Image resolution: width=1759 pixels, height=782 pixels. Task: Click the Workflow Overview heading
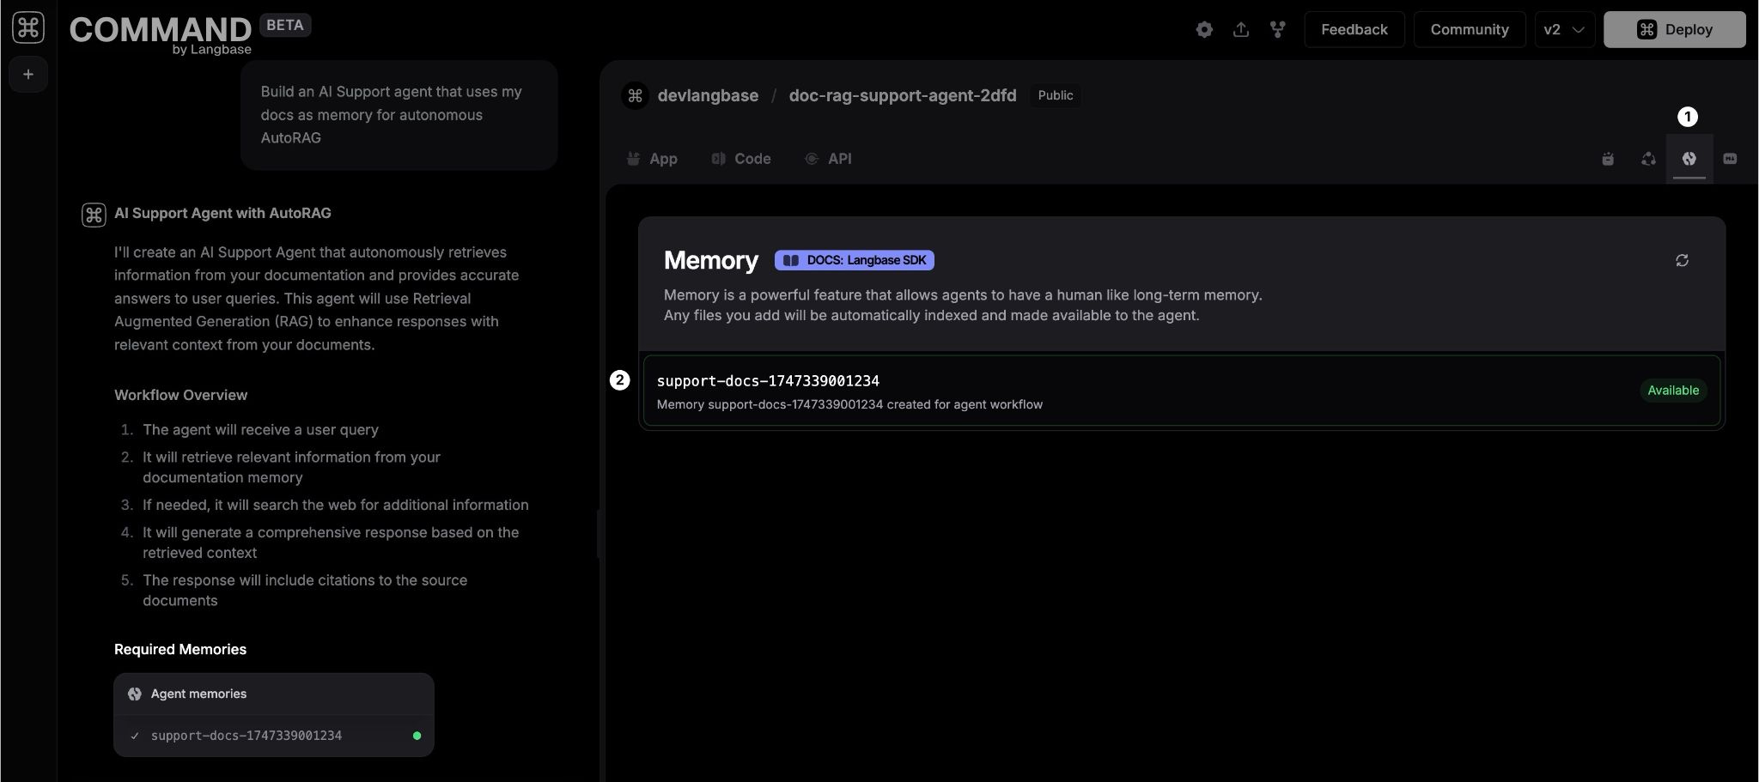pyautogui.click(x=181, y=396)
